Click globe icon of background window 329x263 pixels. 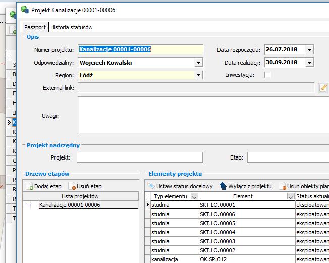pos(13,15)
